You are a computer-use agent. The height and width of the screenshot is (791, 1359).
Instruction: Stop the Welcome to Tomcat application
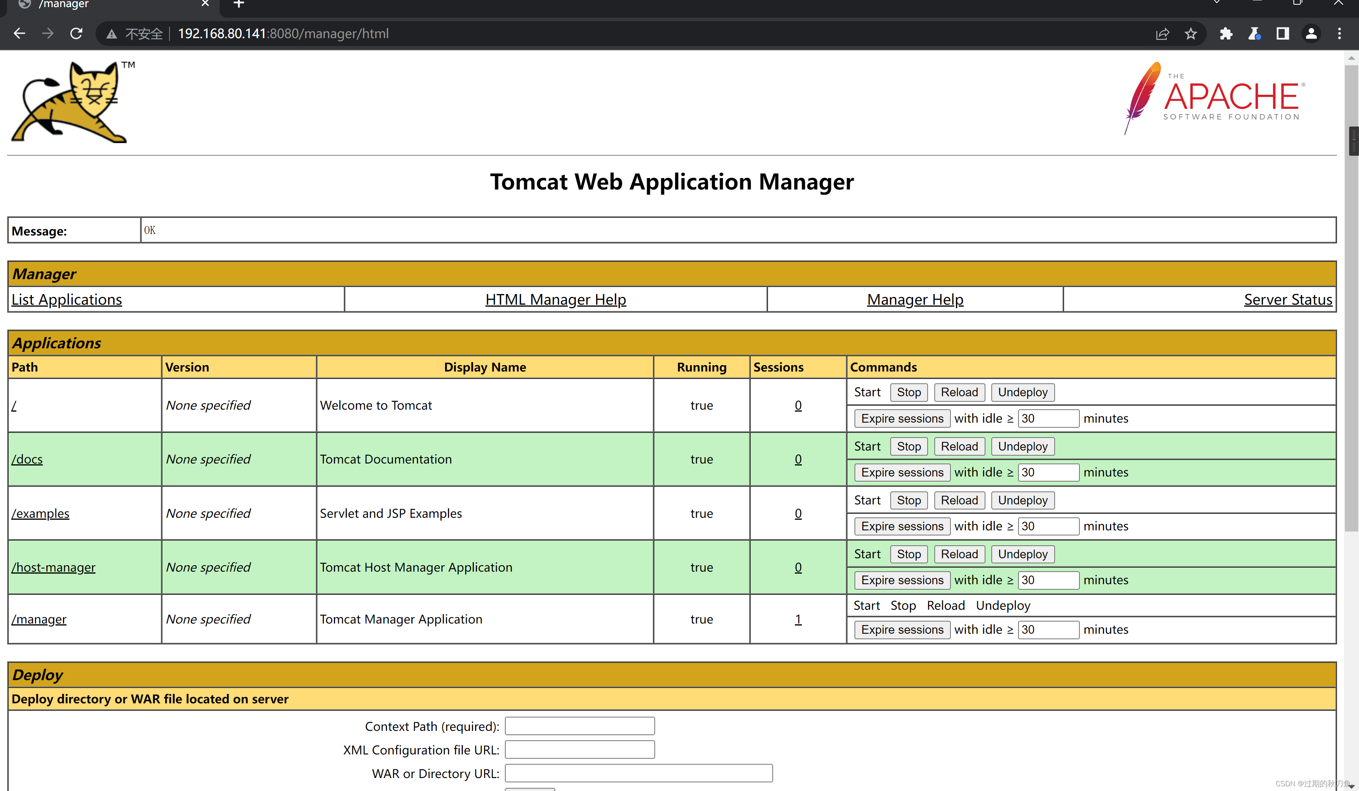pyautogui.click(x=909, y=392)
